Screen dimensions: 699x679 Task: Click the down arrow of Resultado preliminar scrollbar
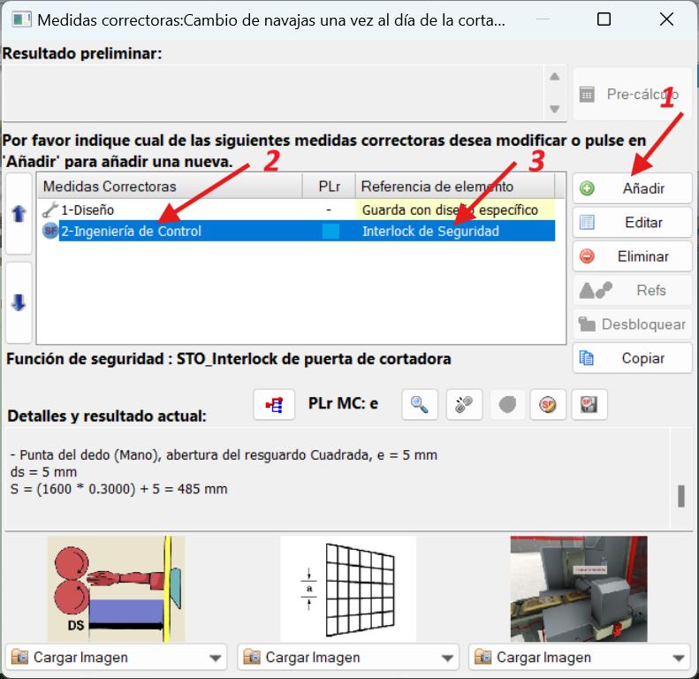555,109
